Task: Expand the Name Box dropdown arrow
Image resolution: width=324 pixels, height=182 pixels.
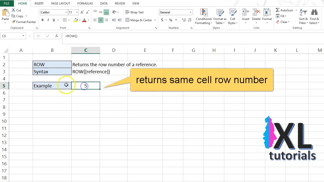Action: click(23, 36)
